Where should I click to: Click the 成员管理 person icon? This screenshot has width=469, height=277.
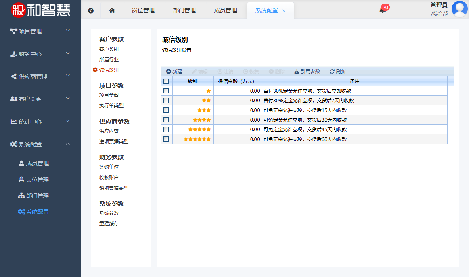[21, 163]
